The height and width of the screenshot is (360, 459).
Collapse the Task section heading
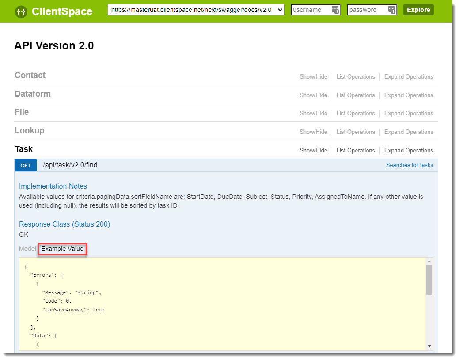point(24,149)
